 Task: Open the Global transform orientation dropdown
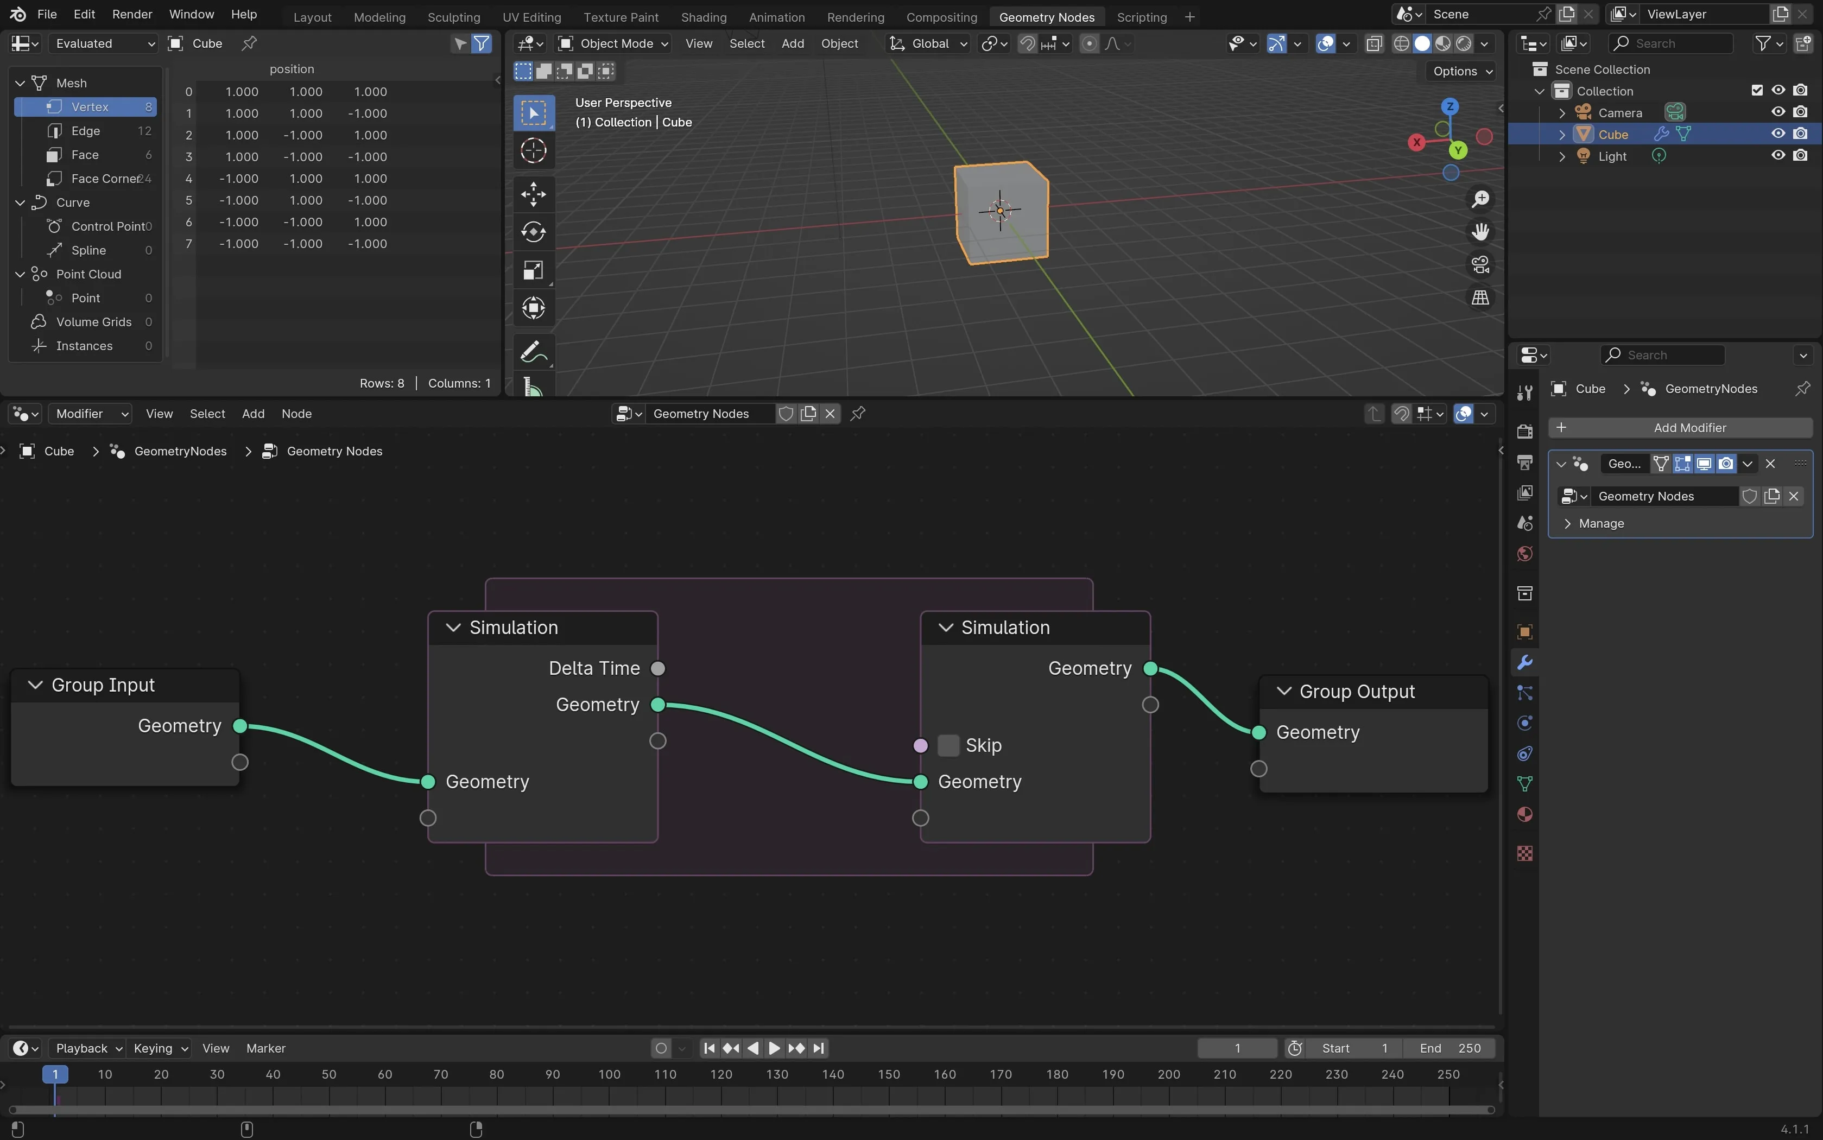(x=938, y=43)
